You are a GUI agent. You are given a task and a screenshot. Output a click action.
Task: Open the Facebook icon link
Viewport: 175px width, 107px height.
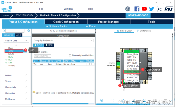click(137, 9)
